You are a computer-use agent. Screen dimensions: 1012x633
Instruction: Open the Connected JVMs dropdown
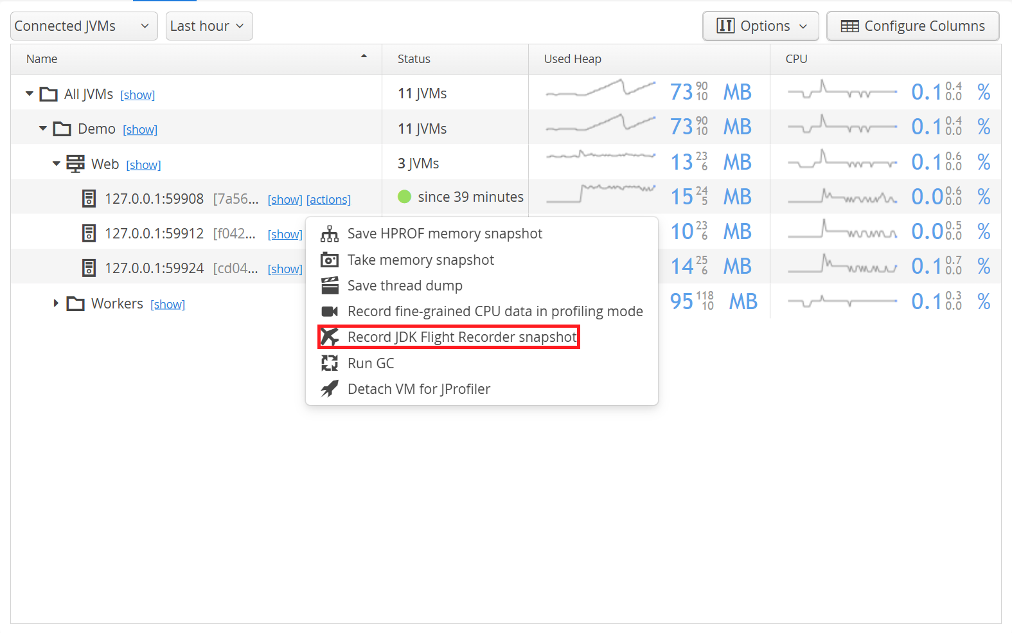coord(84,26)
